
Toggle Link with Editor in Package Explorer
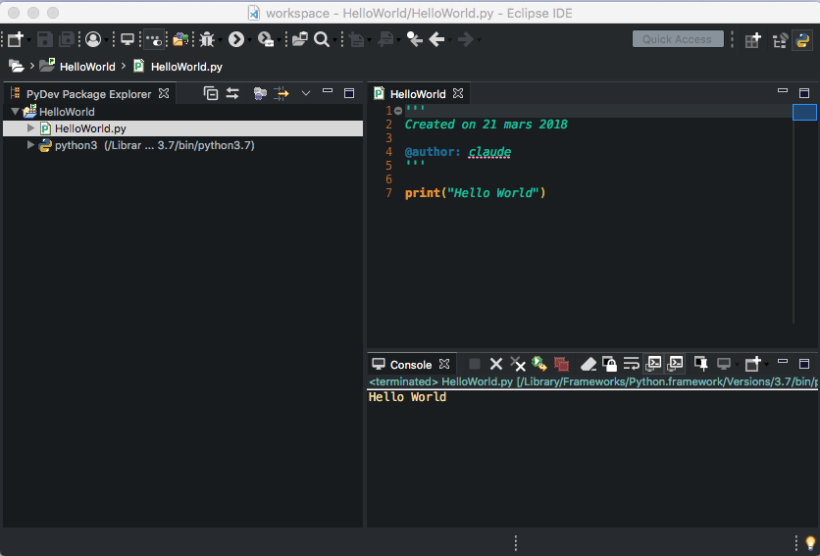point(232,93)
